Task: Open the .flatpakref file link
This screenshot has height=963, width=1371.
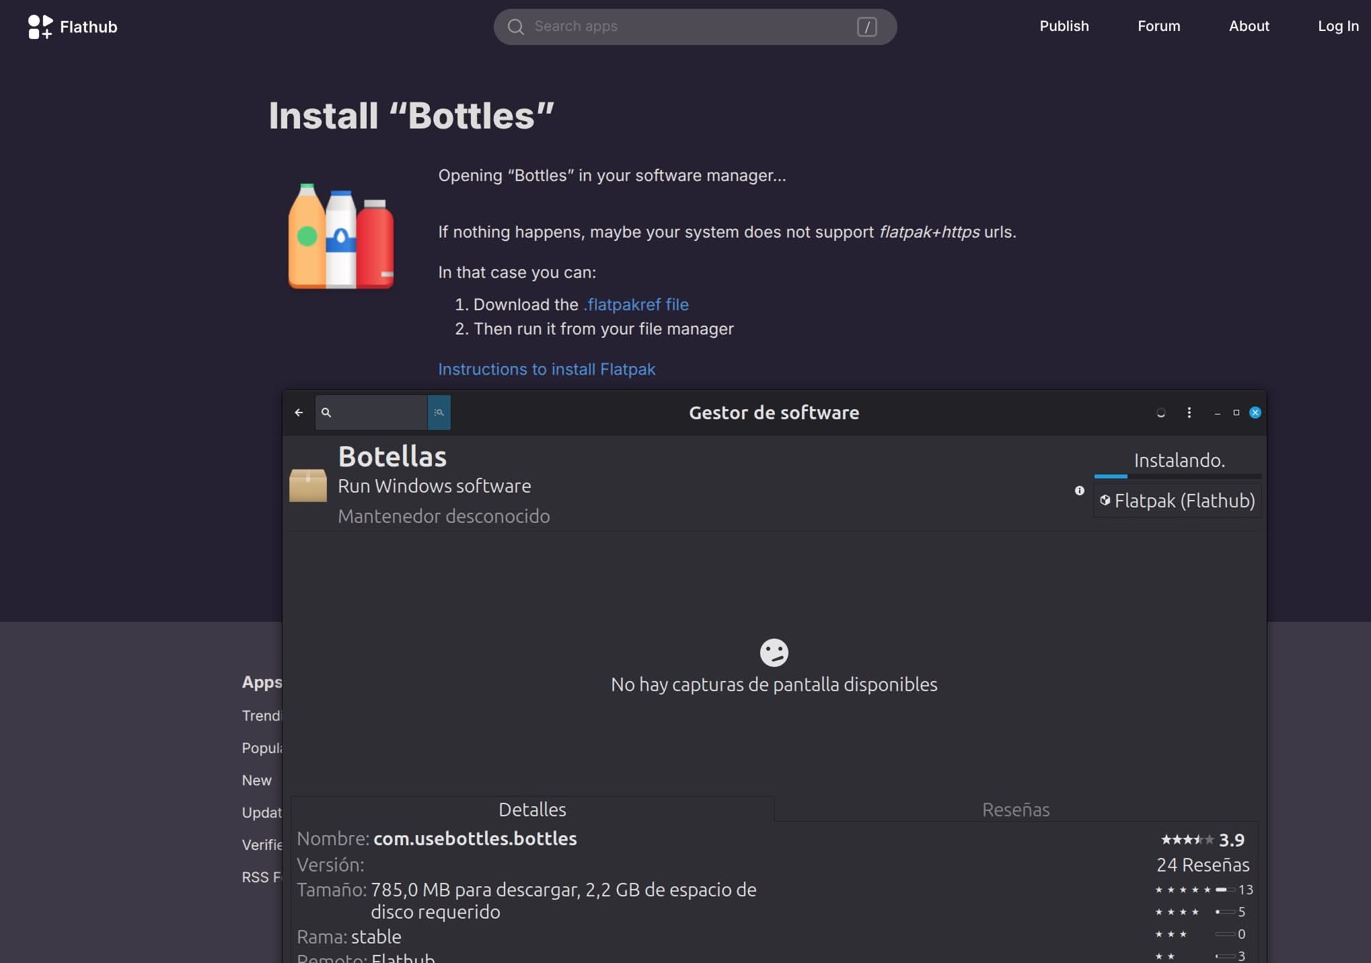Action: click(x=636, y=305)
